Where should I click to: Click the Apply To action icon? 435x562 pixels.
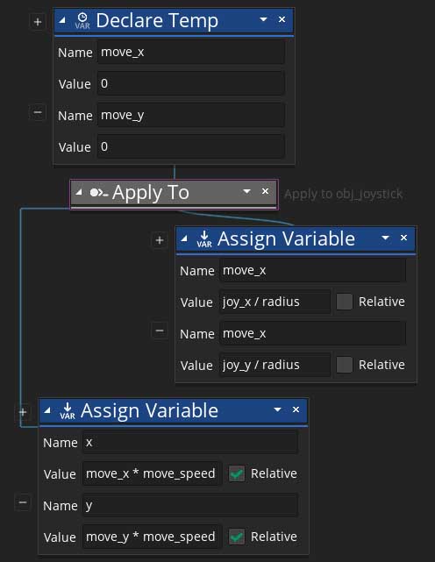[98, 193]
